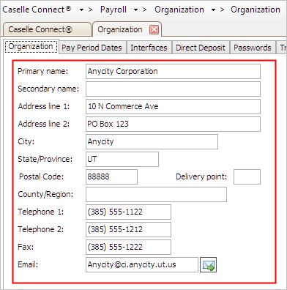Click Payroll in the breadcrumb
This screenshot has width=287, height=290.
point(113,10)
